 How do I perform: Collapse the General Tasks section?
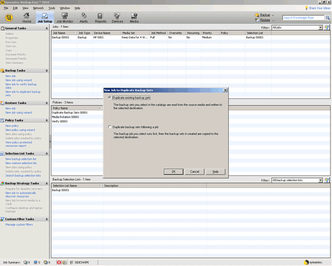tap(47, 29)
